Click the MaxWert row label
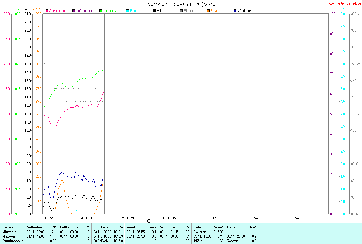362x244 pixels. pyautogui.click(x=9, y=236)
